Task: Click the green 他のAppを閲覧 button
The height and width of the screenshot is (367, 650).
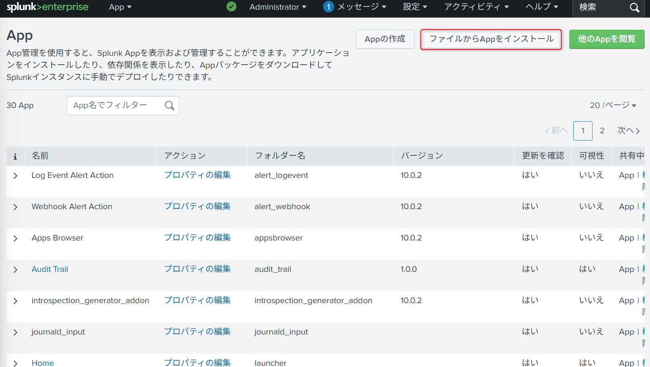Action: 607,39
